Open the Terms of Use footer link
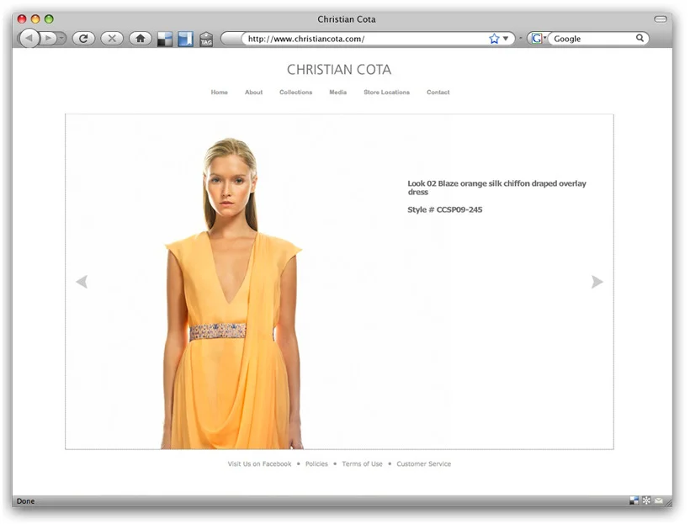This screenshot has width=690, height=524. point(362,463)
